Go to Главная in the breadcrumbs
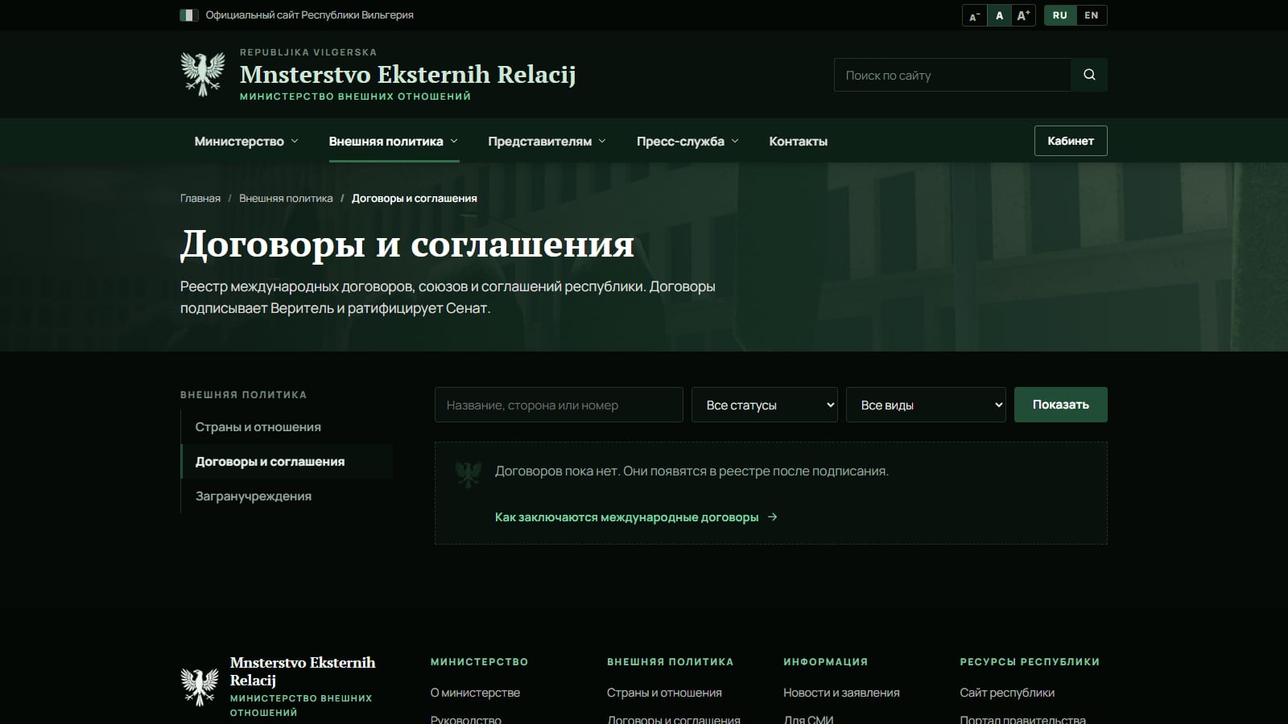Screen dimensions: 1288x724 [x=200, y=199]
